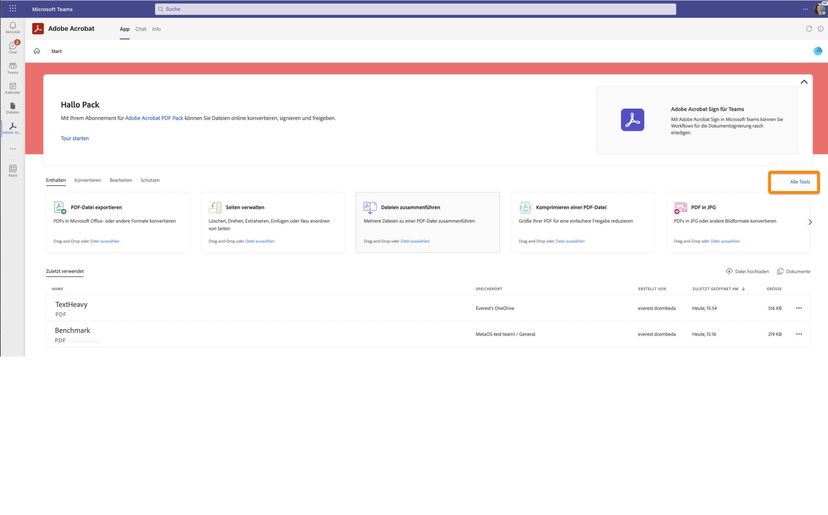Open app info icon at top right
This screenshot has width=828, height=515.
[820, 29]
